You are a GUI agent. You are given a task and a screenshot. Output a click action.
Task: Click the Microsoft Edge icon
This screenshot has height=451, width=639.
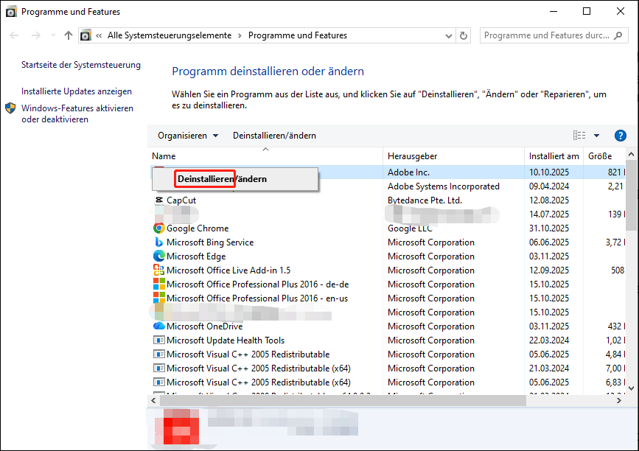[159, 256]
